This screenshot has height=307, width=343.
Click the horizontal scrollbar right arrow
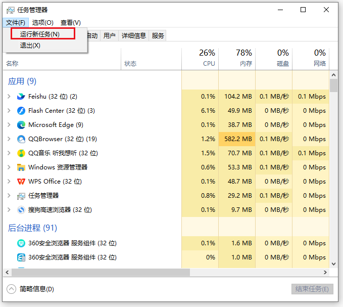[325, 273]
